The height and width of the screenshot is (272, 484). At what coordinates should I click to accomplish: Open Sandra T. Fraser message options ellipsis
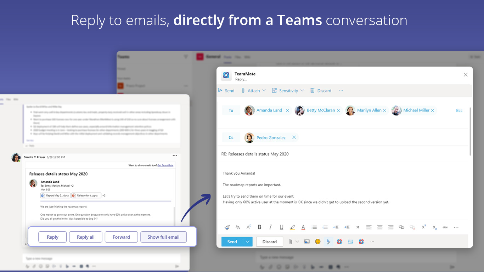(x=175, y=155)
